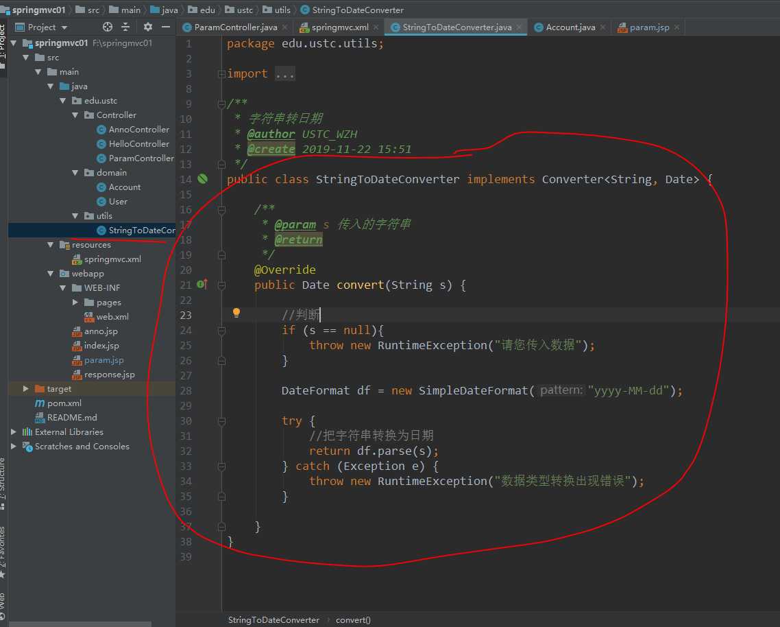Image resolution: width=780 pixels, height=627 pixels.
Task: Click StringToDateConverter breadcrumb at top
Action: (352, 10)
